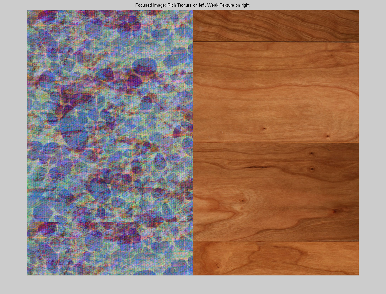Click the gray figure area below the image
The height and width of the screenshot is (294, 386).
(192, 285)
